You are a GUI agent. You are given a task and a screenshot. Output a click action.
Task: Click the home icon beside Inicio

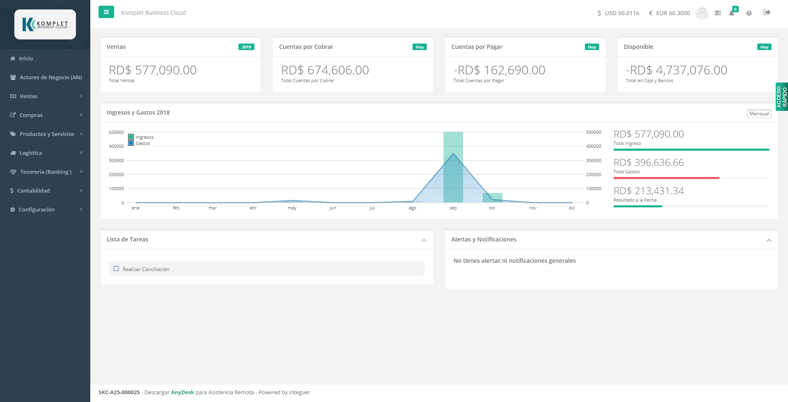pos(13,58)
